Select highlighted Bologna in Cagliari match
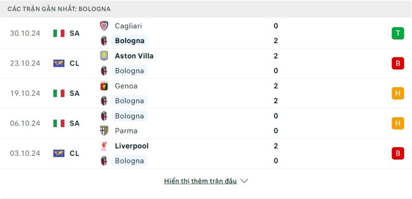 click(x=130, y=41)
